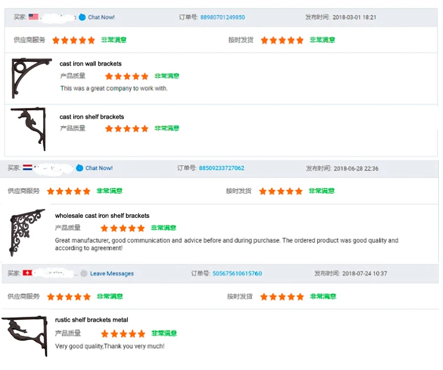
Task: Open order number 88509233727062
Action: click(x=221, y=168)
